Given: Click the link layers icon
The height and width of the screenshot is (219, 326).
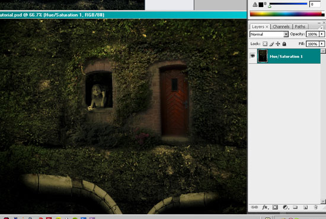Looking at the screenshot, I should coord(254,207).
